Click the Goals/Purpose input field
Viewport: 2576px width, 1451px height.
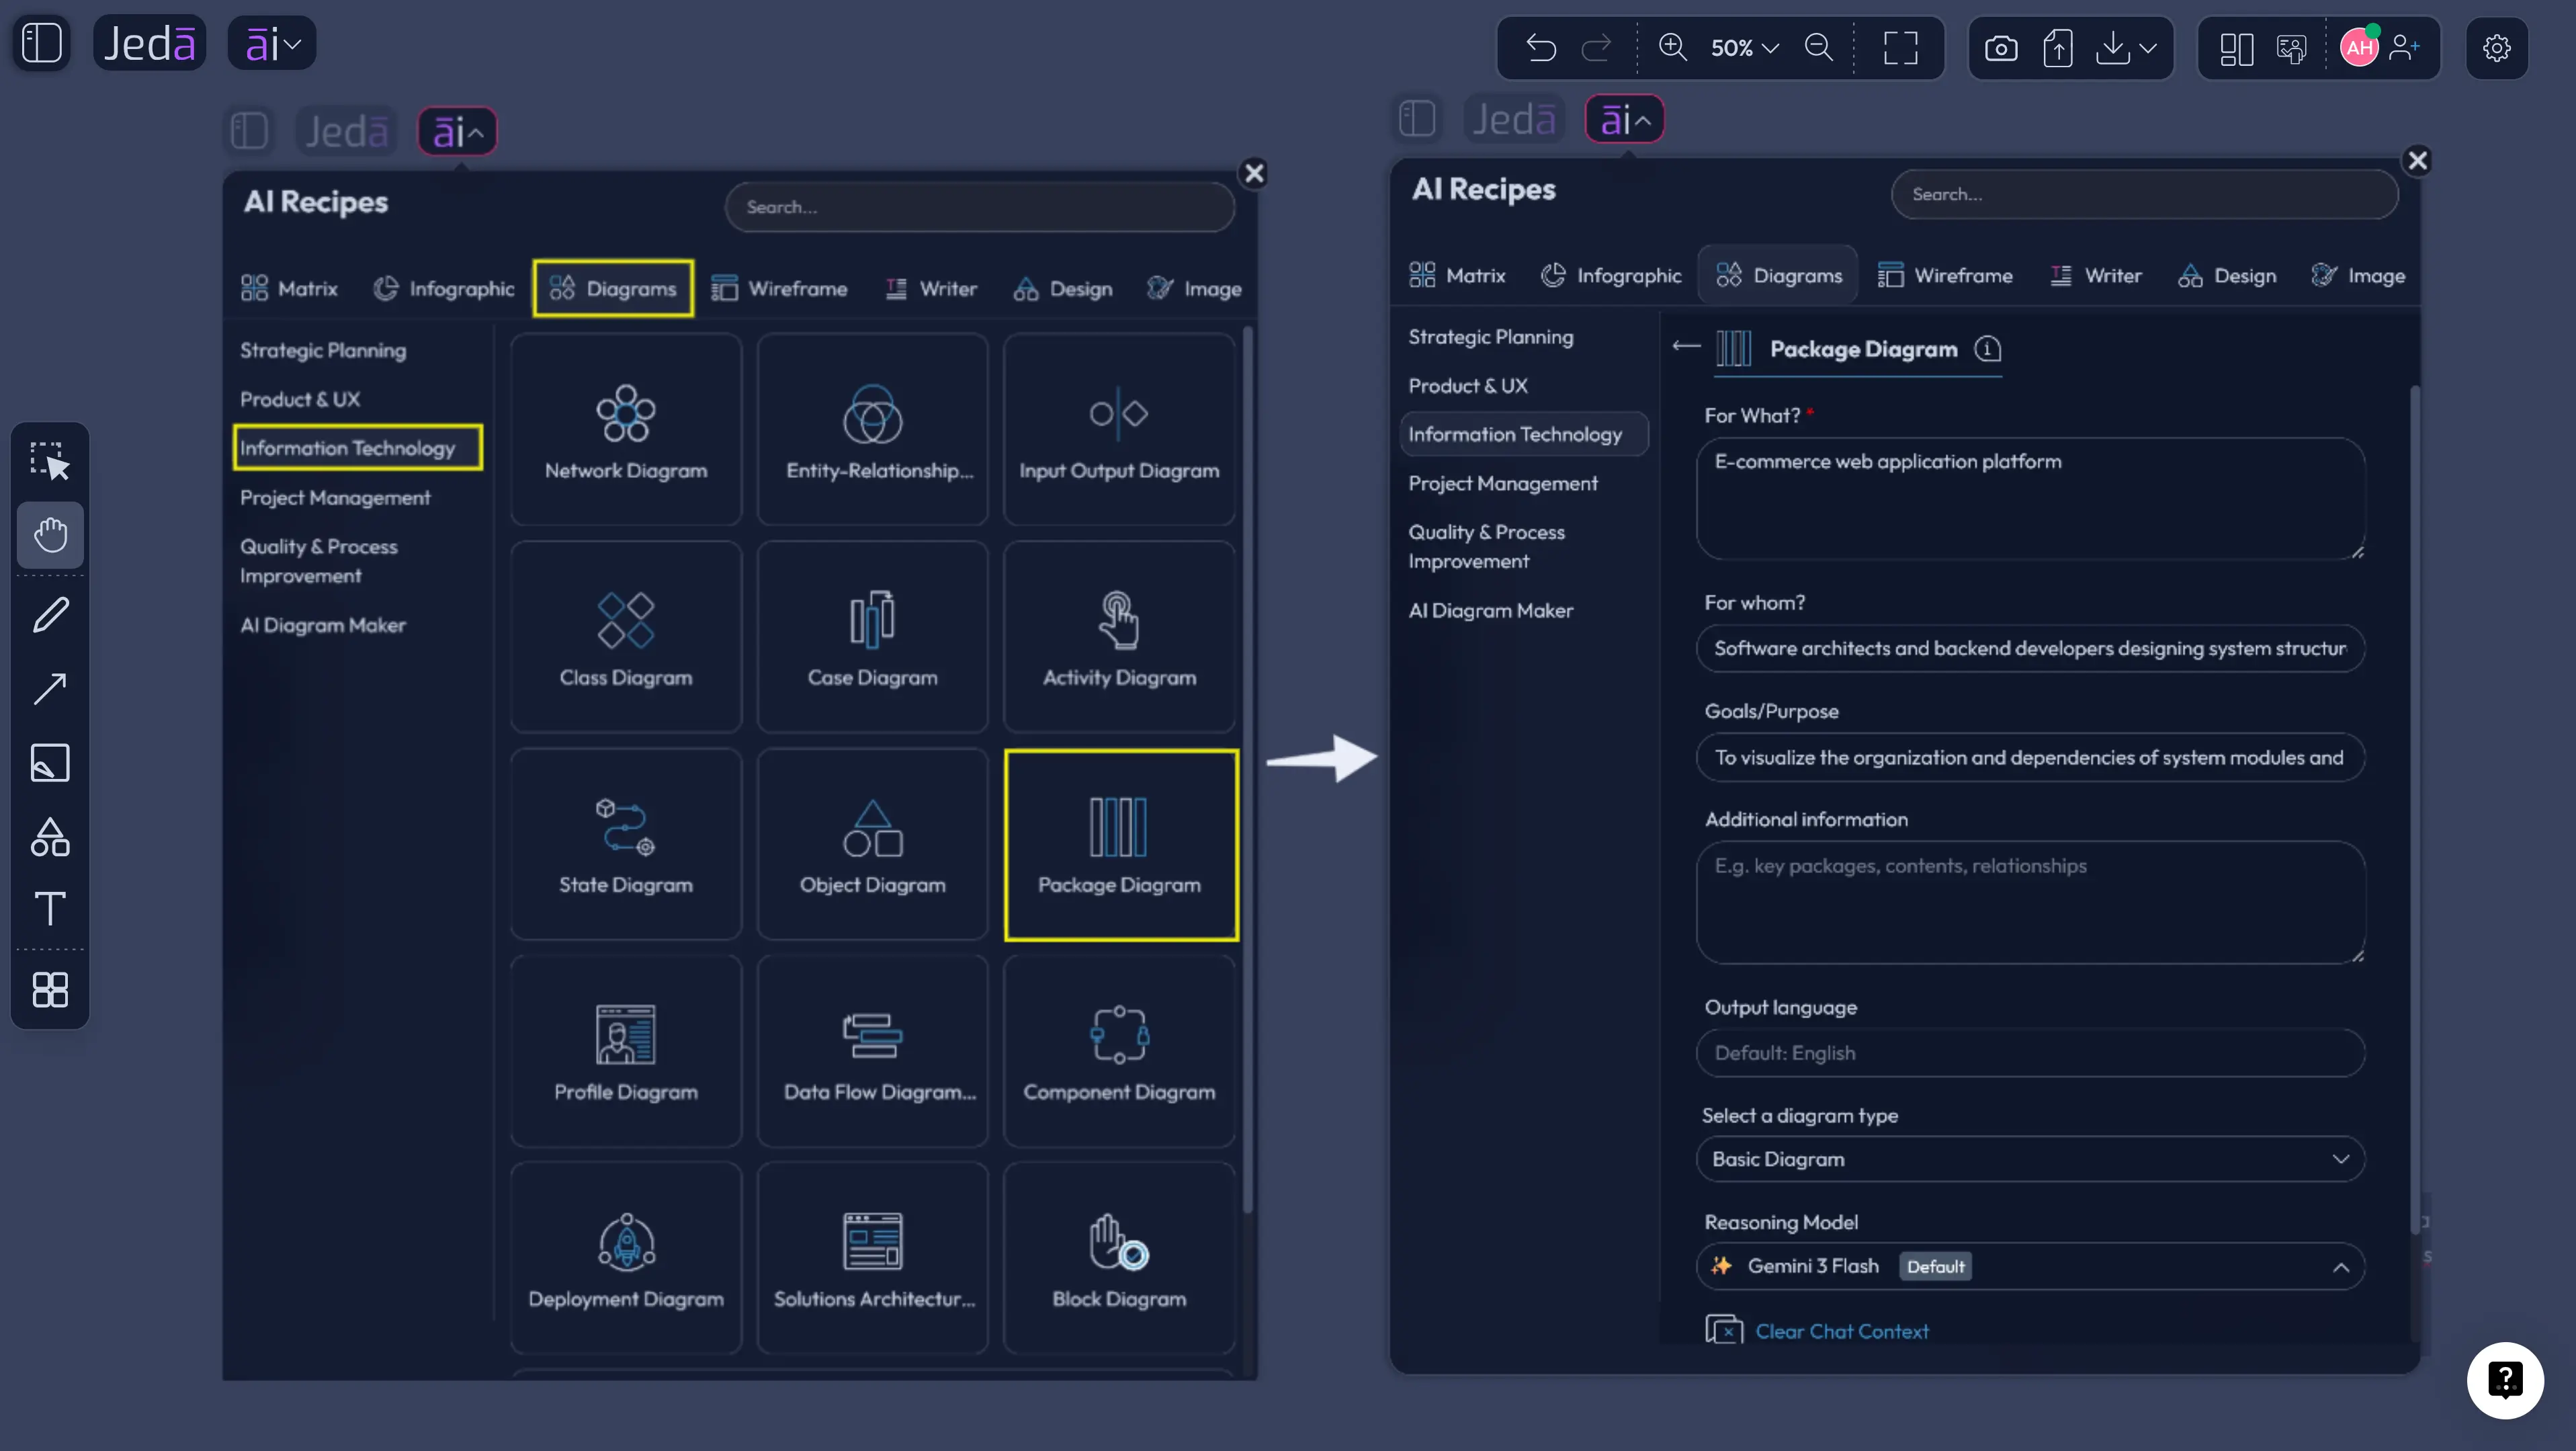pyautogui.click(x=2031, y=757)
